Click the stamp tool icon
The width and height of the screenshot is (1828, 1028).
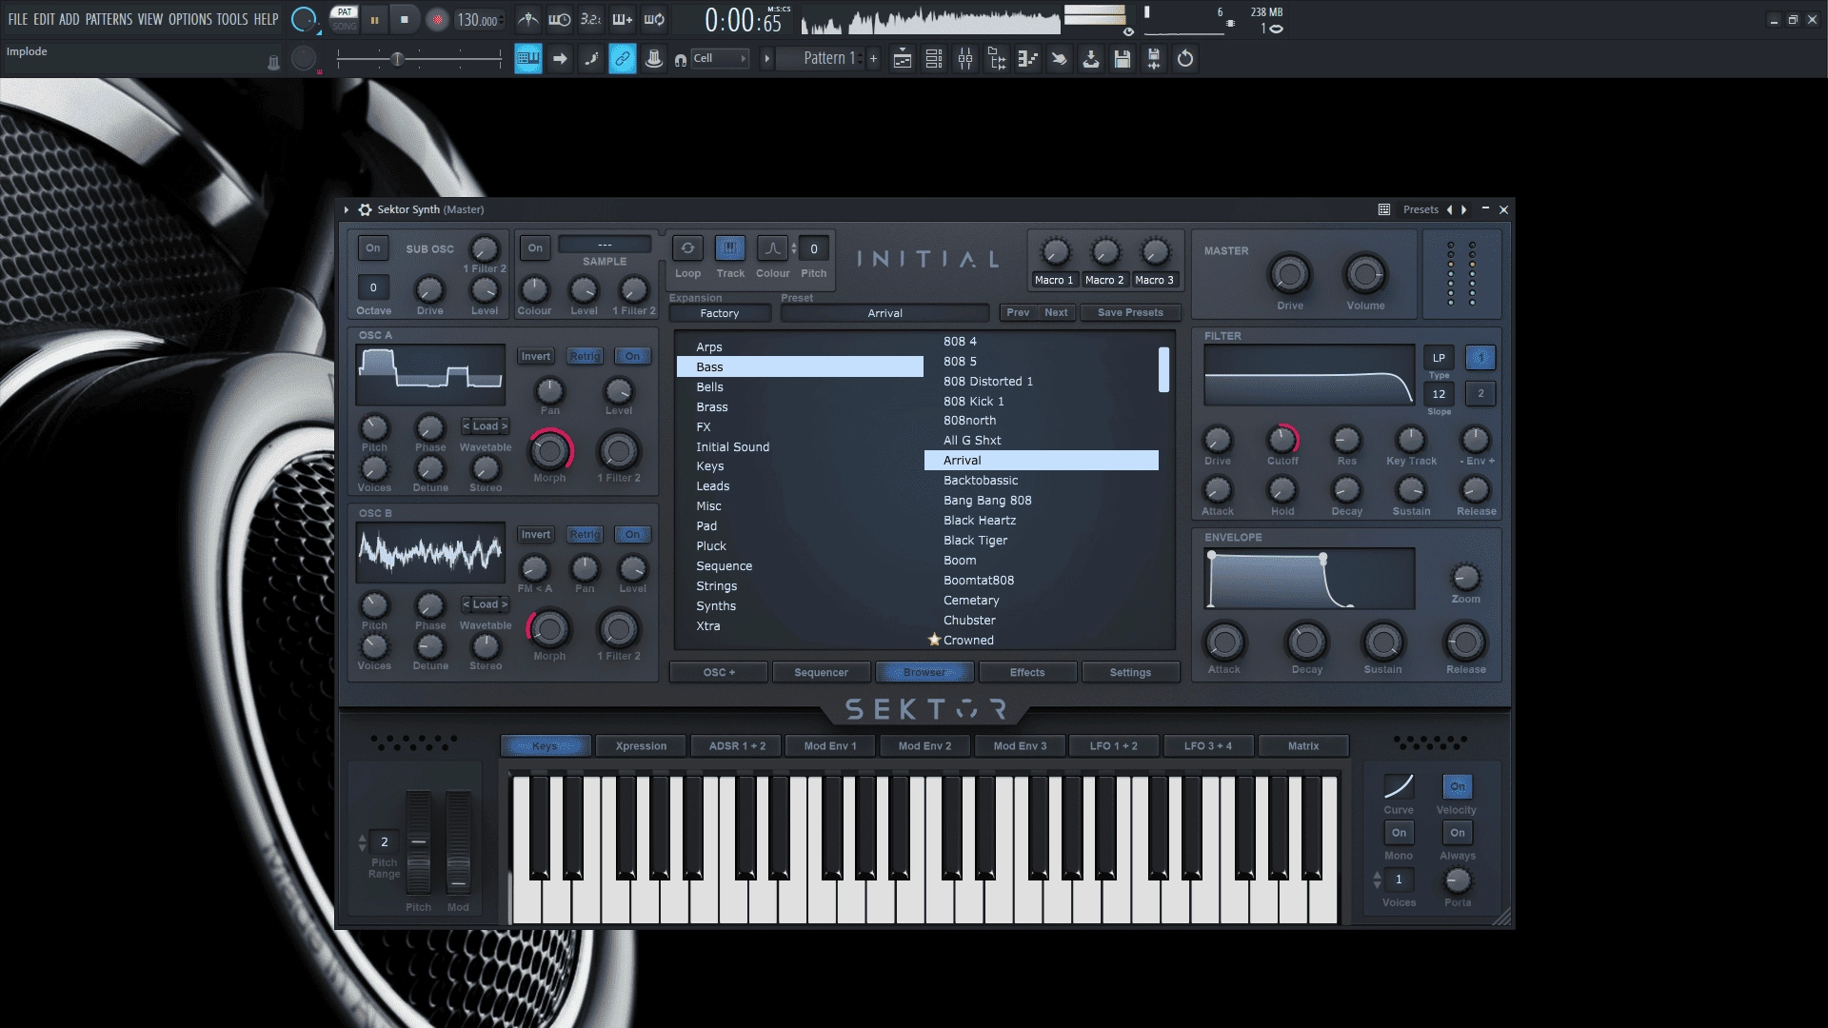click(x=654, y=59)
